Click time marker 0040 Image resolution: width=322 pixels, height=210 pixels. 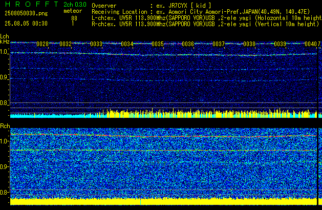tap(311, 44)
